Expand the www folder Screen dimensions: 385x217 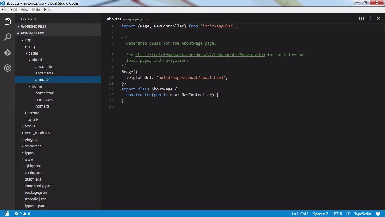(x=22, y=159)
